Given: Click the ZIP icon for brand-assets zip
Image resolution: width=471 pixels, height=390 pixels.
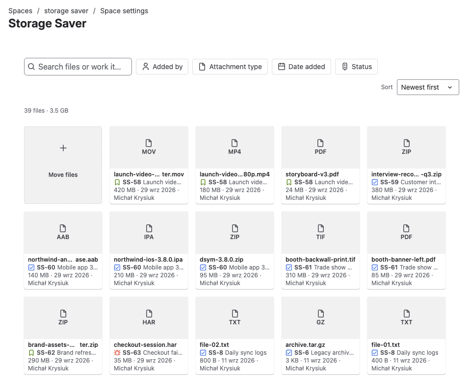Looking at the screenshot, I should (63, 314).
